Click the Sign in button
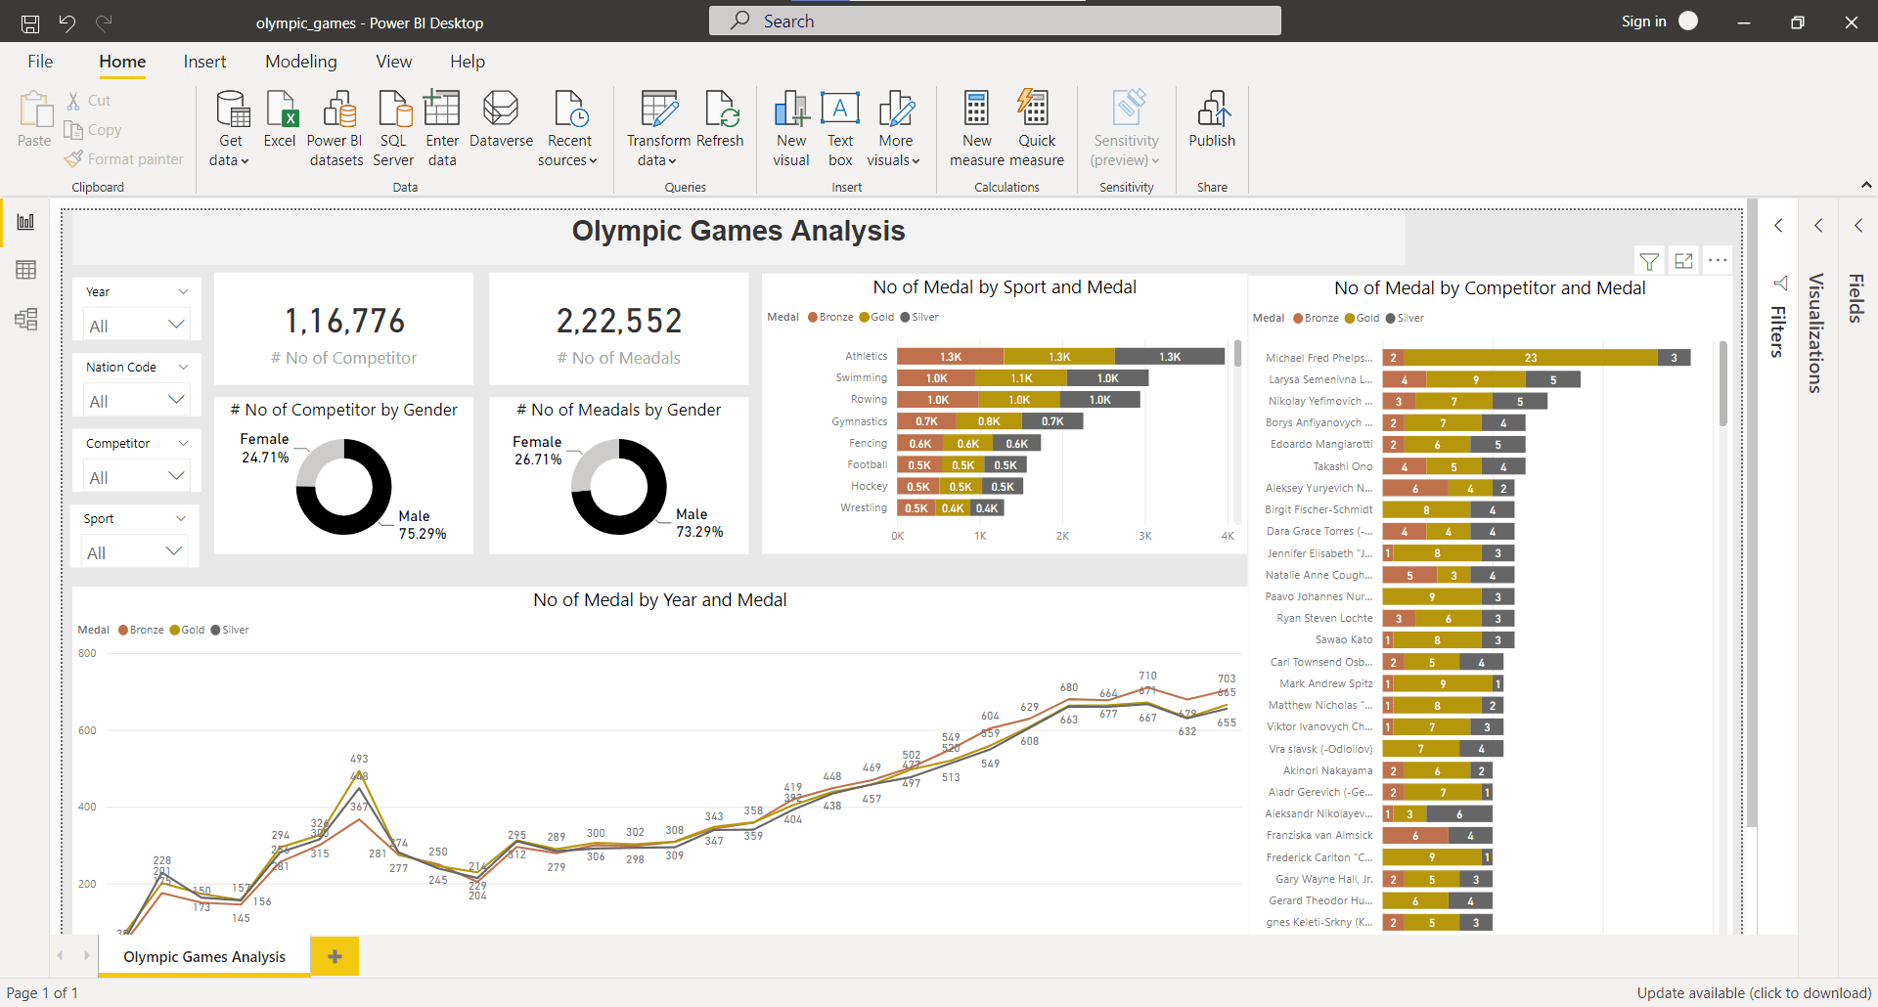Screen dimensions: 1878x1007 (1642, 21)
